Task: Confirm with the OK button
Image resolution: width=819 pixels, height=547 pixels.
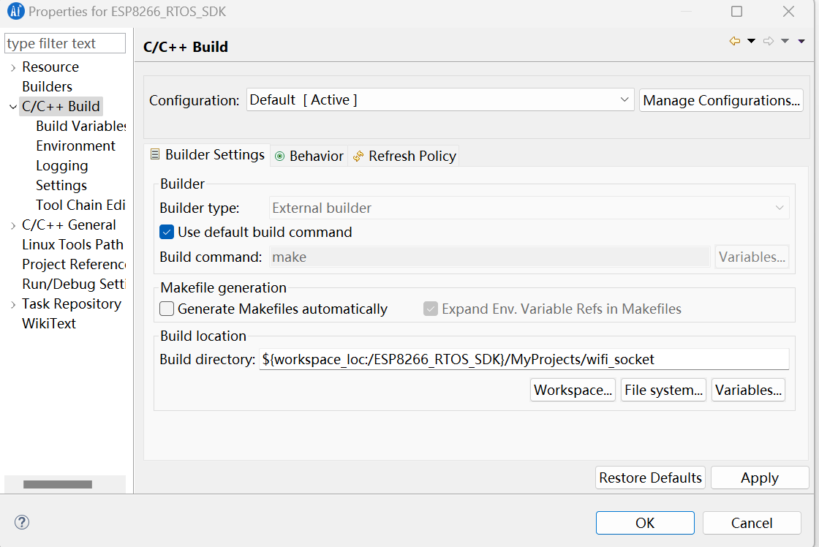Action: click(x=645, y=523)
